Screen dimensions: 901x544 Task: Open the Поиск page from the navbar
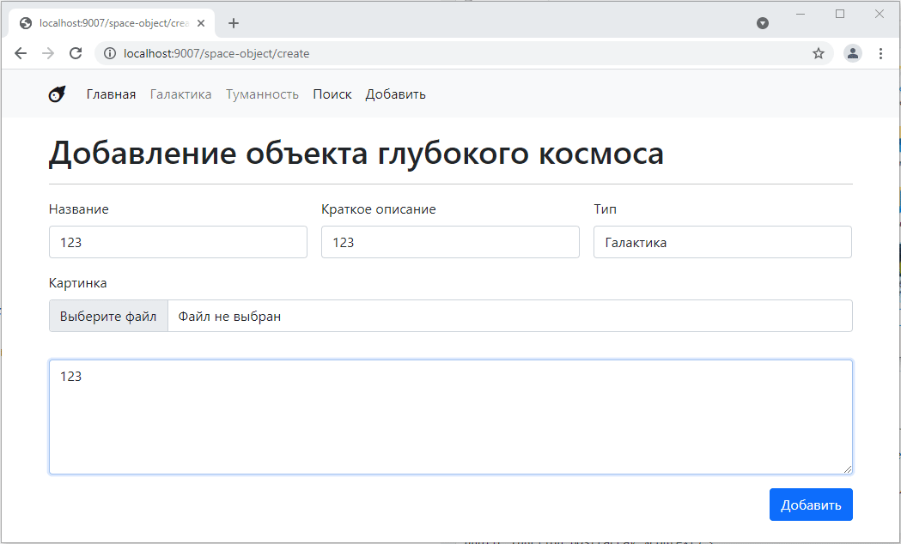(x=332, y=94)
